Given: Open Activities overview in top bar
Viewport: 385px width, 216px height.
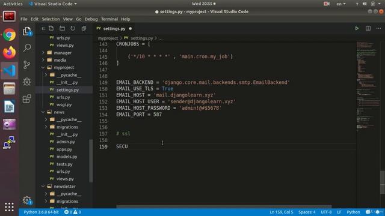Looking at the screenshot, I should point(13,4).
